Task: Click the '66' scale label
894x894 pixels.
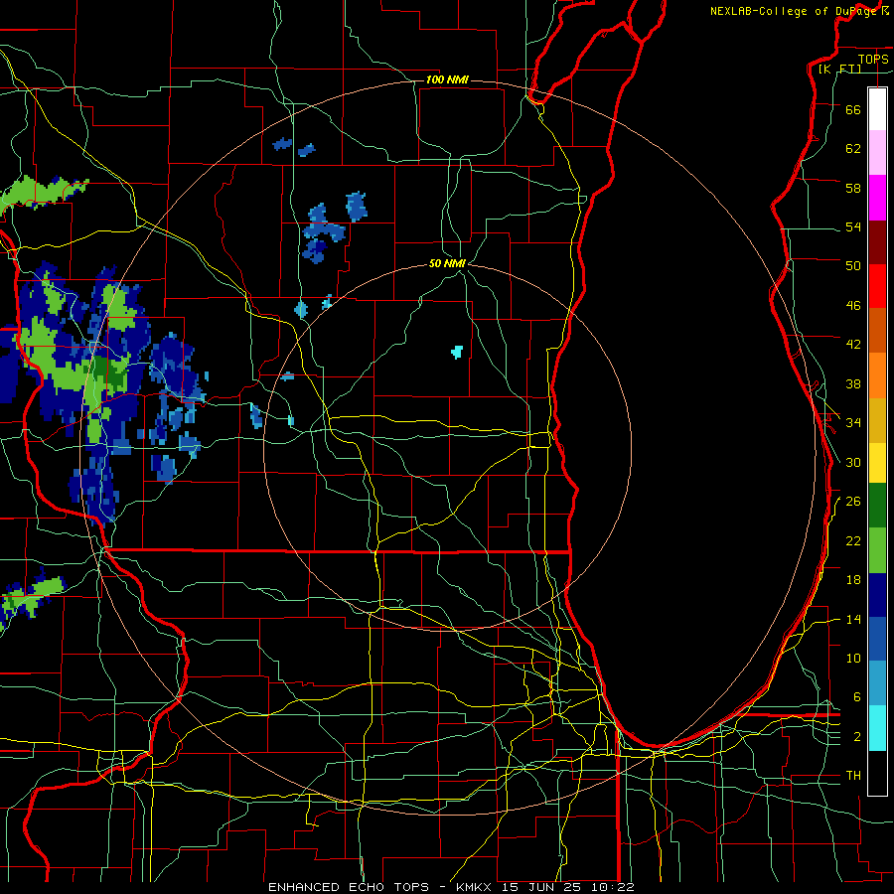Action: [x=853, y=109]
